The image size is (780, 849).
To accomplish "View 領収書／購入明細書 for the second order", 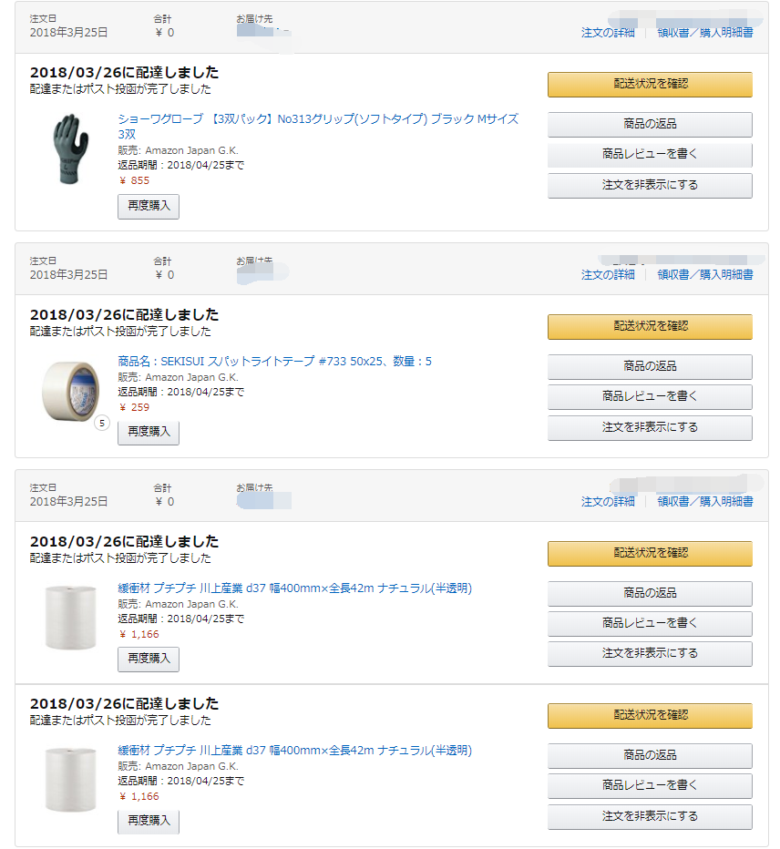I will click(x=704, y=272).
